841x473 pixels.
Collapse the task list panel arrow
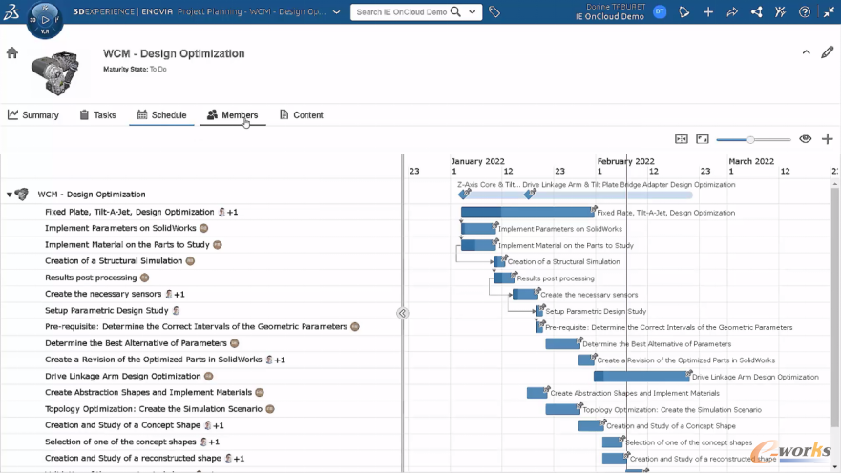pyautogui.click(x=402, y=313)
